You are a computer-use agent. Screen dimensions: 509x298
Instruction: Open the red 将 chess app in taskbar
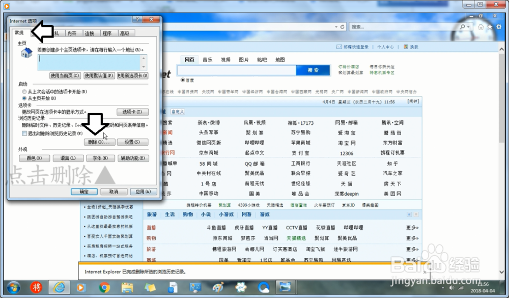click(x=36, y=288)
